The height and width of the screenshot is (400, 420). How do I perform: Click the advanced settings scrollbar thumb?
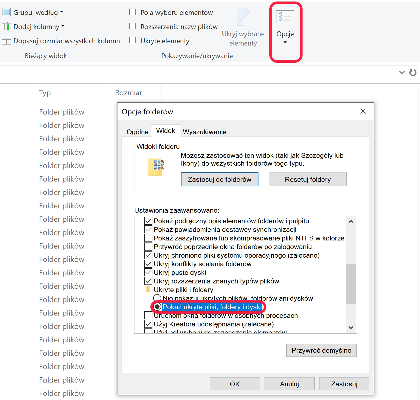click(x=351, y=283)
